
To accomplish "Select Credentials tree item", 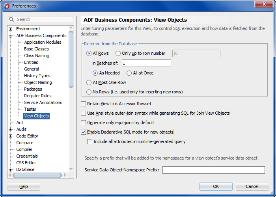I will point(27,156).
